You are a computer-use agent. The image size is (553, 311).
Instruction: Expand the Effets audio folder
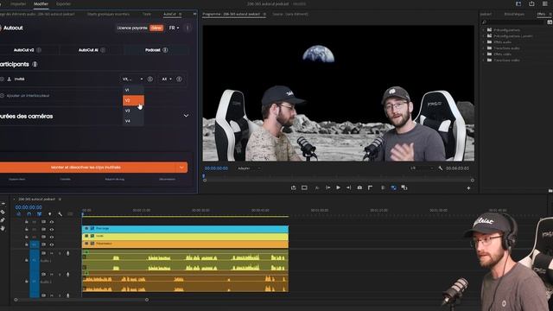[484, 42]
